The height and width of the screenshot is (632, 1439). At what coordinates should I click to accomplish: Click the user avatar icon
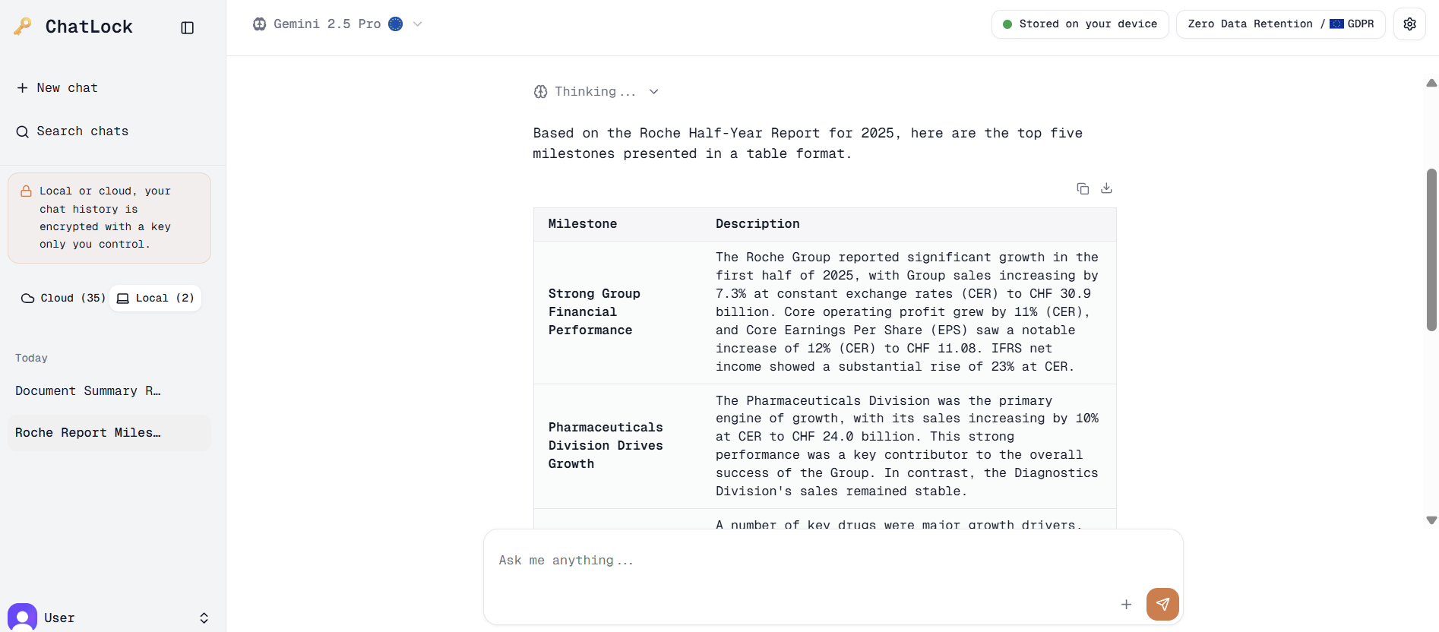point(23,617)
